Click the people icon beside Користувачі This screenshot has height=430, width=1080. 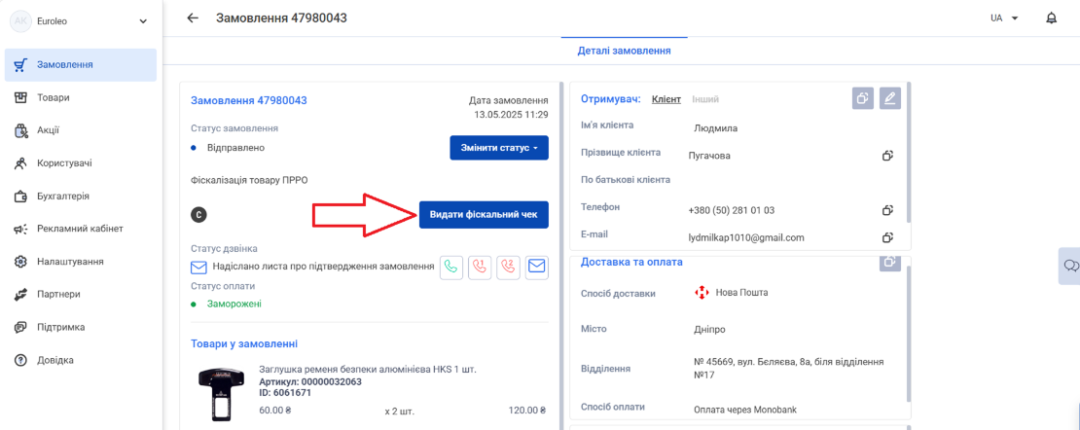(20, 163)
